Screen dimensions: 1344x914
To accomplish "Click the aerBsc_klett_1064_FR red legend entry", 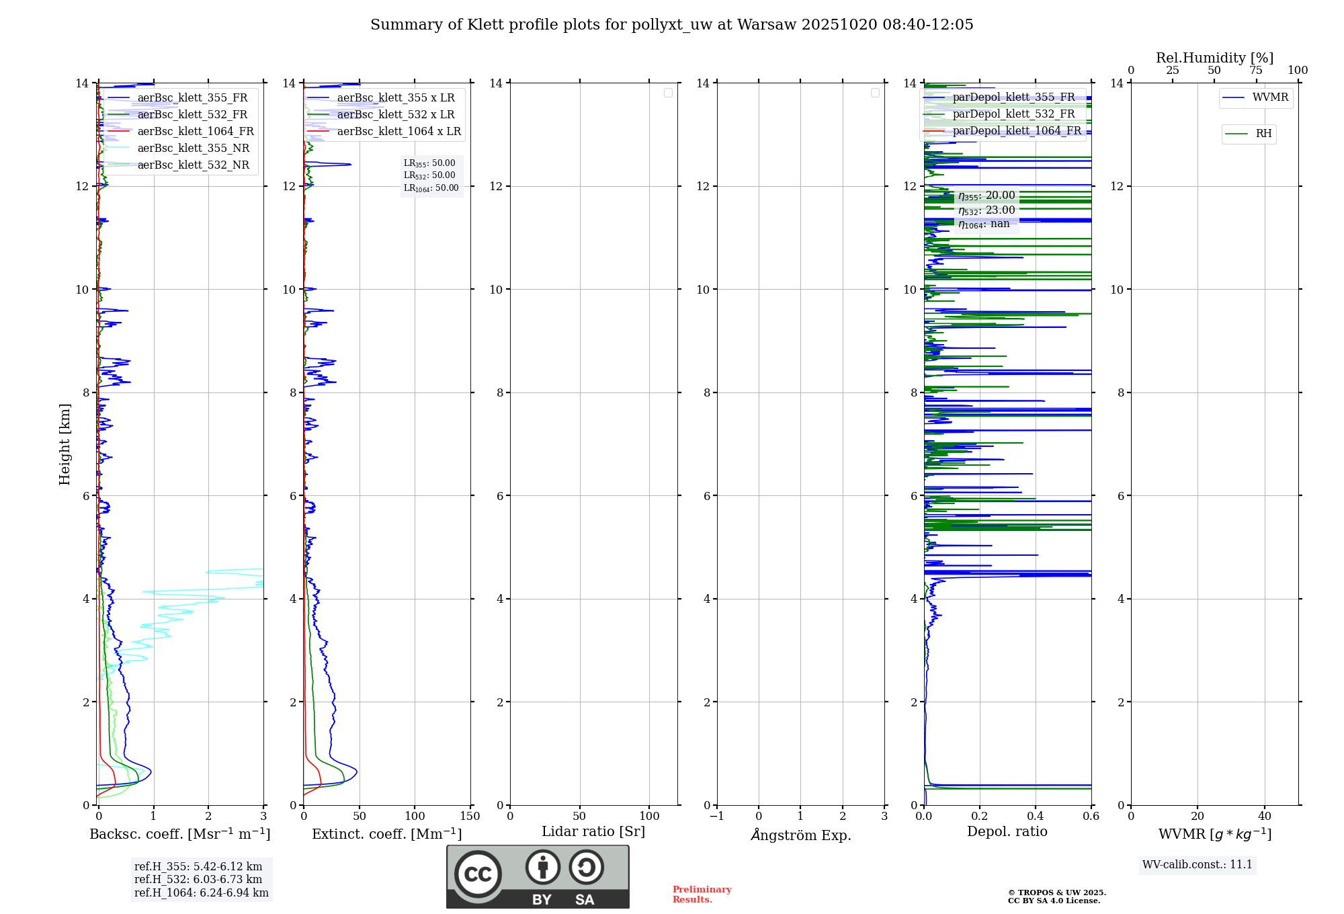I will point(196,132).
